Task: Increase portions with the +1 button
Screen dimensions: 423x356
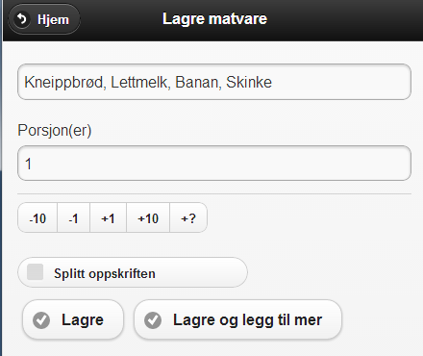Action: (108, 218)
